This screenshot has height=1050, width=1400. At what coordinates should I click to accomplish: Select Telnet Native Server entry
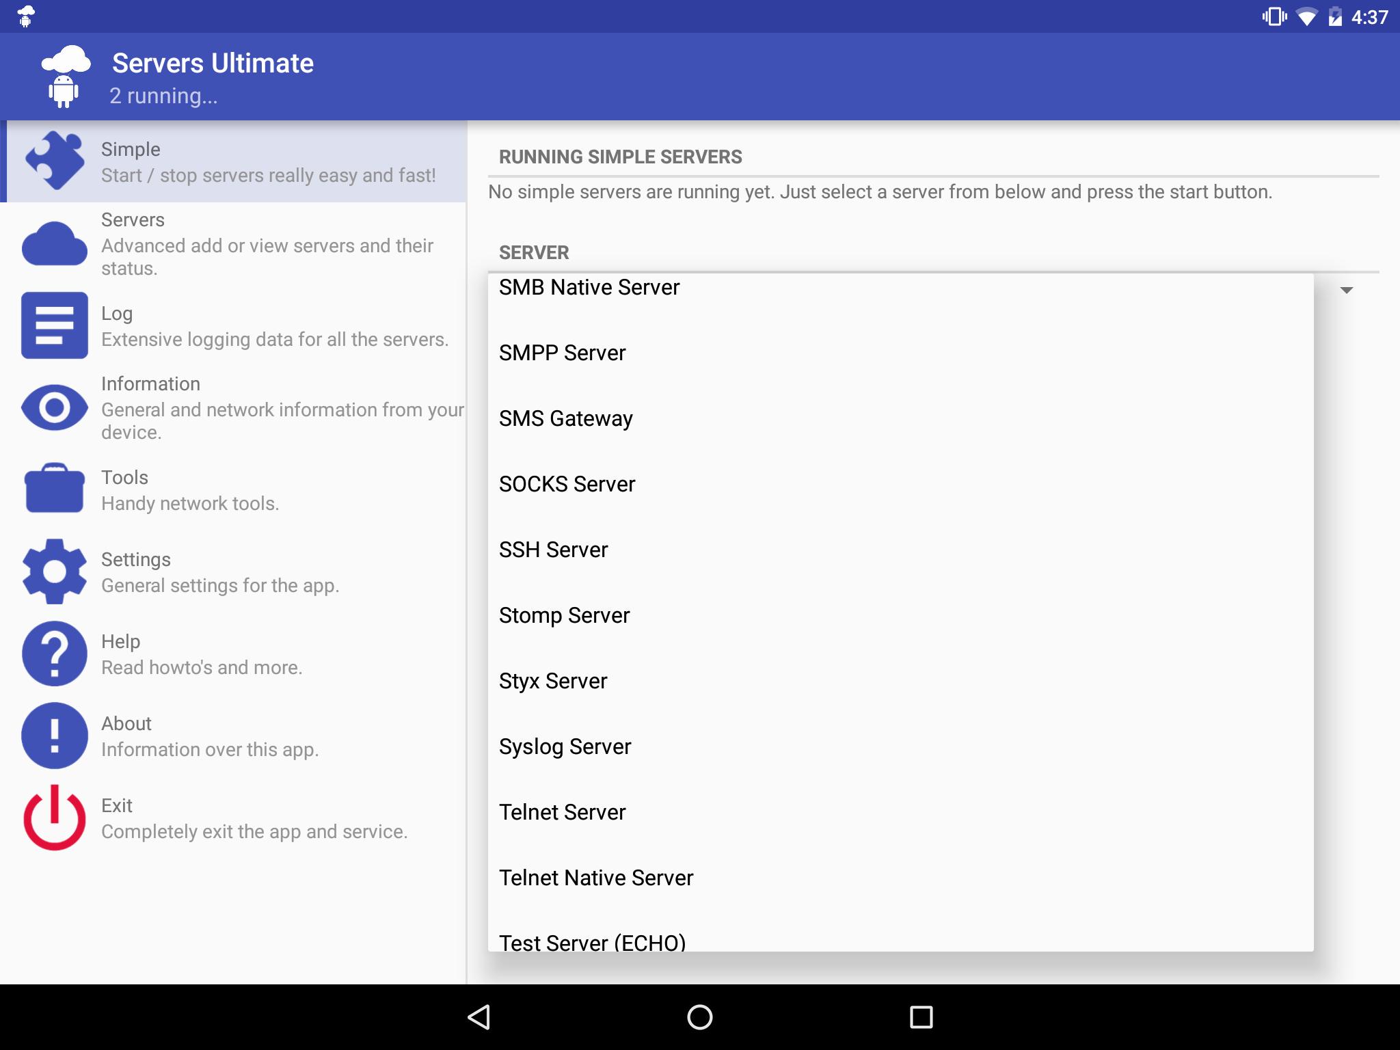coord(900,878)
